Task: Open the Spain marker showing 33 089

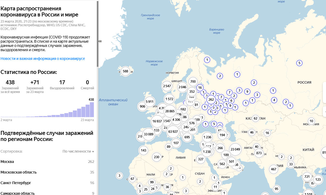Action: click(149, 134)
